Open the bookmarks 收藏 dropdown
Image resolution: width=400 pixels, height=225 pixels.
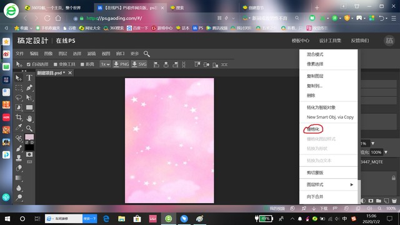point(24,28)
